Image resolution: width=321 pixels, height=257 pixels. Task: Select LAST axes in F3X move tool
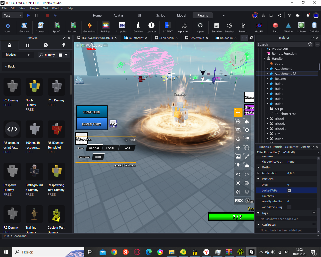127,148
